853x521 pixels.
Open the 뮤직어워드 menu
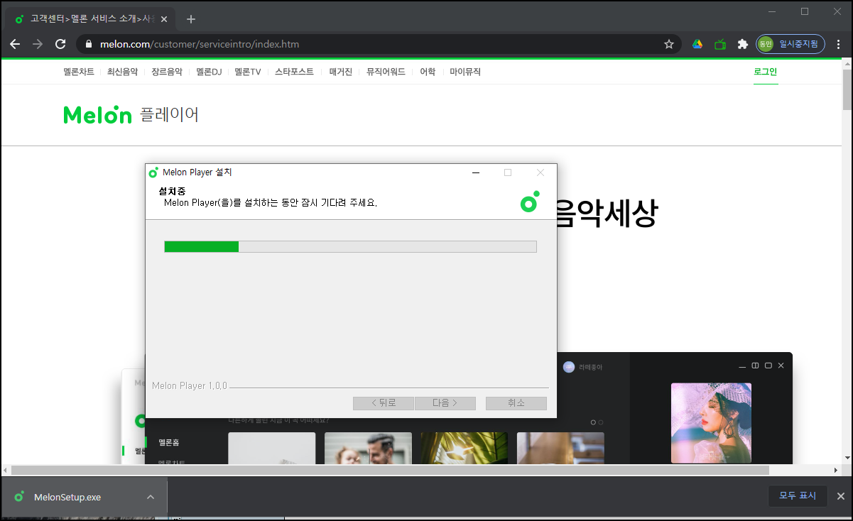point(386,72)
